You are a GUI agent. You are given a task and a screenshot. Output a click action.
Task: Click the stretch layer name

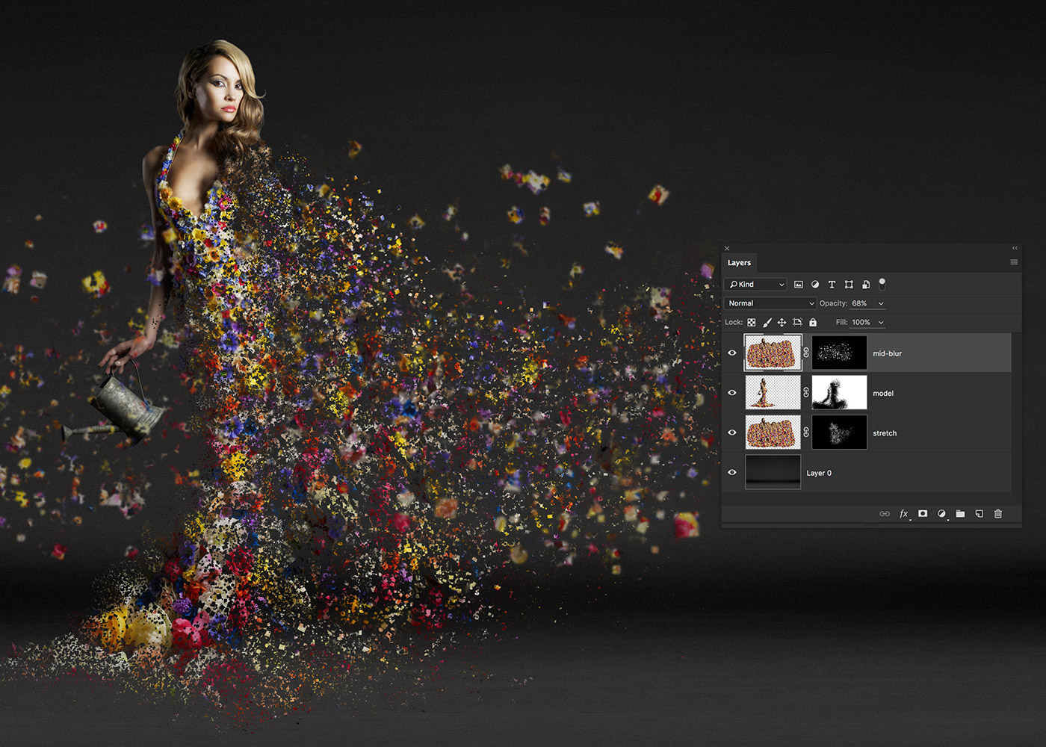885,433
